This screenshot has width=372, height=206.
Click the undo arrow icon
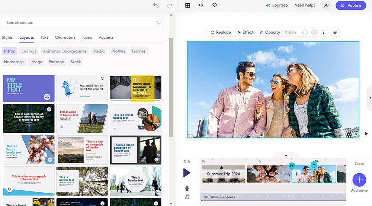156,5
